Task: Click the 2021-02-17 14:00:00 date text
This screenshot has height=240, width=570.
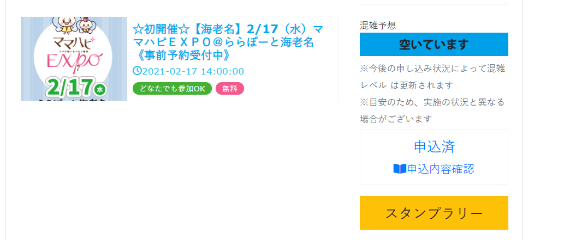Action: point(193,71)
